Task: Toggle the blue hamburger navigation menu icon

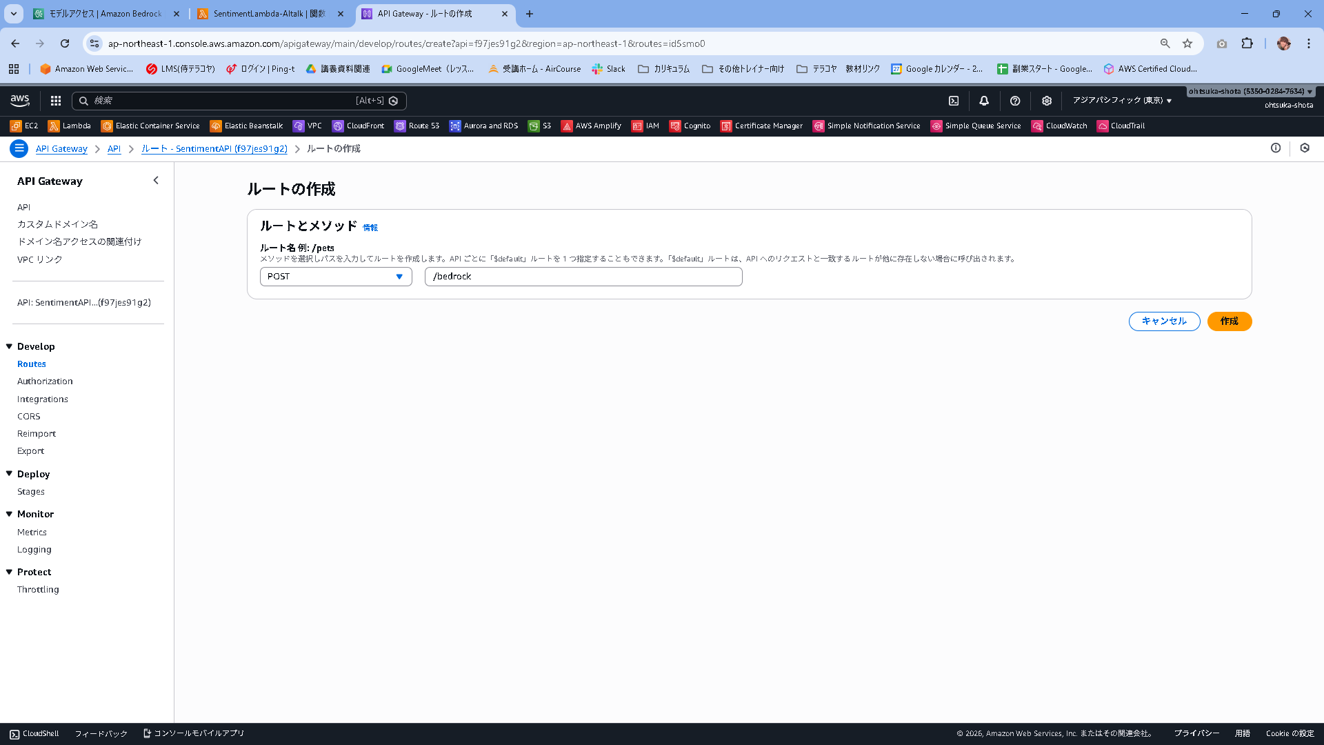Action: click(x=19, y=148)
